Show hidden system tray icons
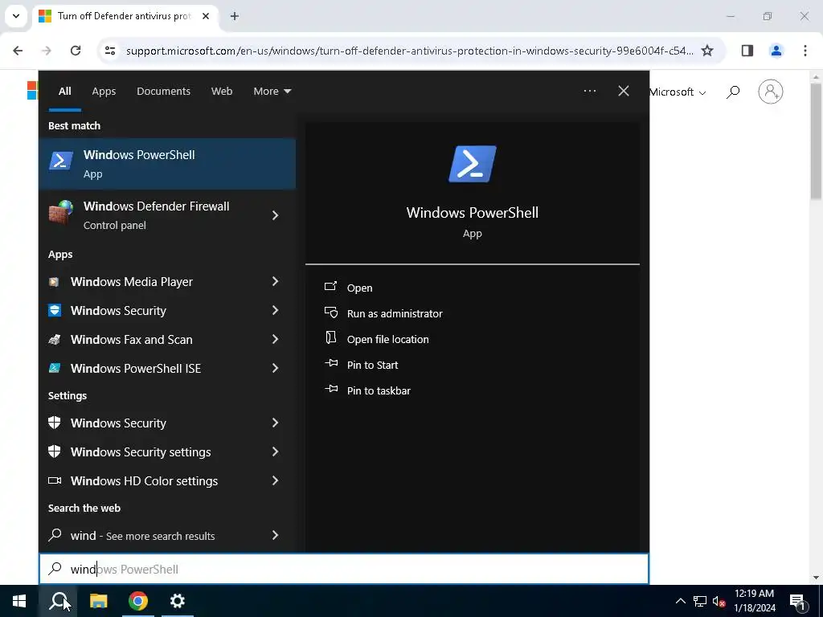823x617 pixels. (x=680, y=601)
